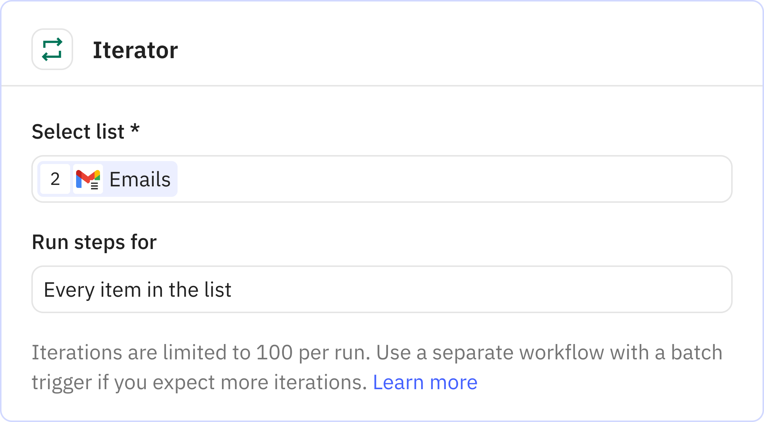Click the Gmail icon in the Emails chip

pyautogui.click(x=88, y=179)
